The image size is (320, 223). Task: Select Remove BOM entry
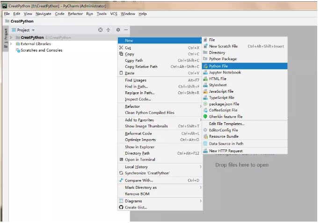160,194
